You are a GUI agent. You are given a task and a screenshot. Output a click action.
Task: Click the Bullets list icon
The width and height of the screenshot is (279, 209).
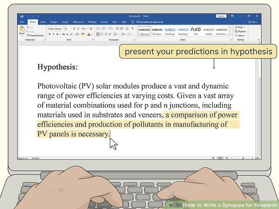98,29
